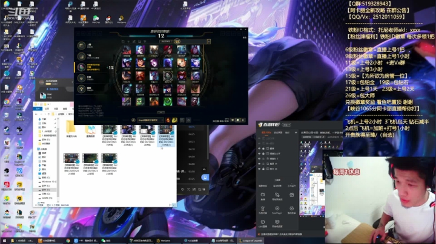Open the WeChat desktop shortcut
The height and width of the screenshot is (244, 436).
click(96, 19)
